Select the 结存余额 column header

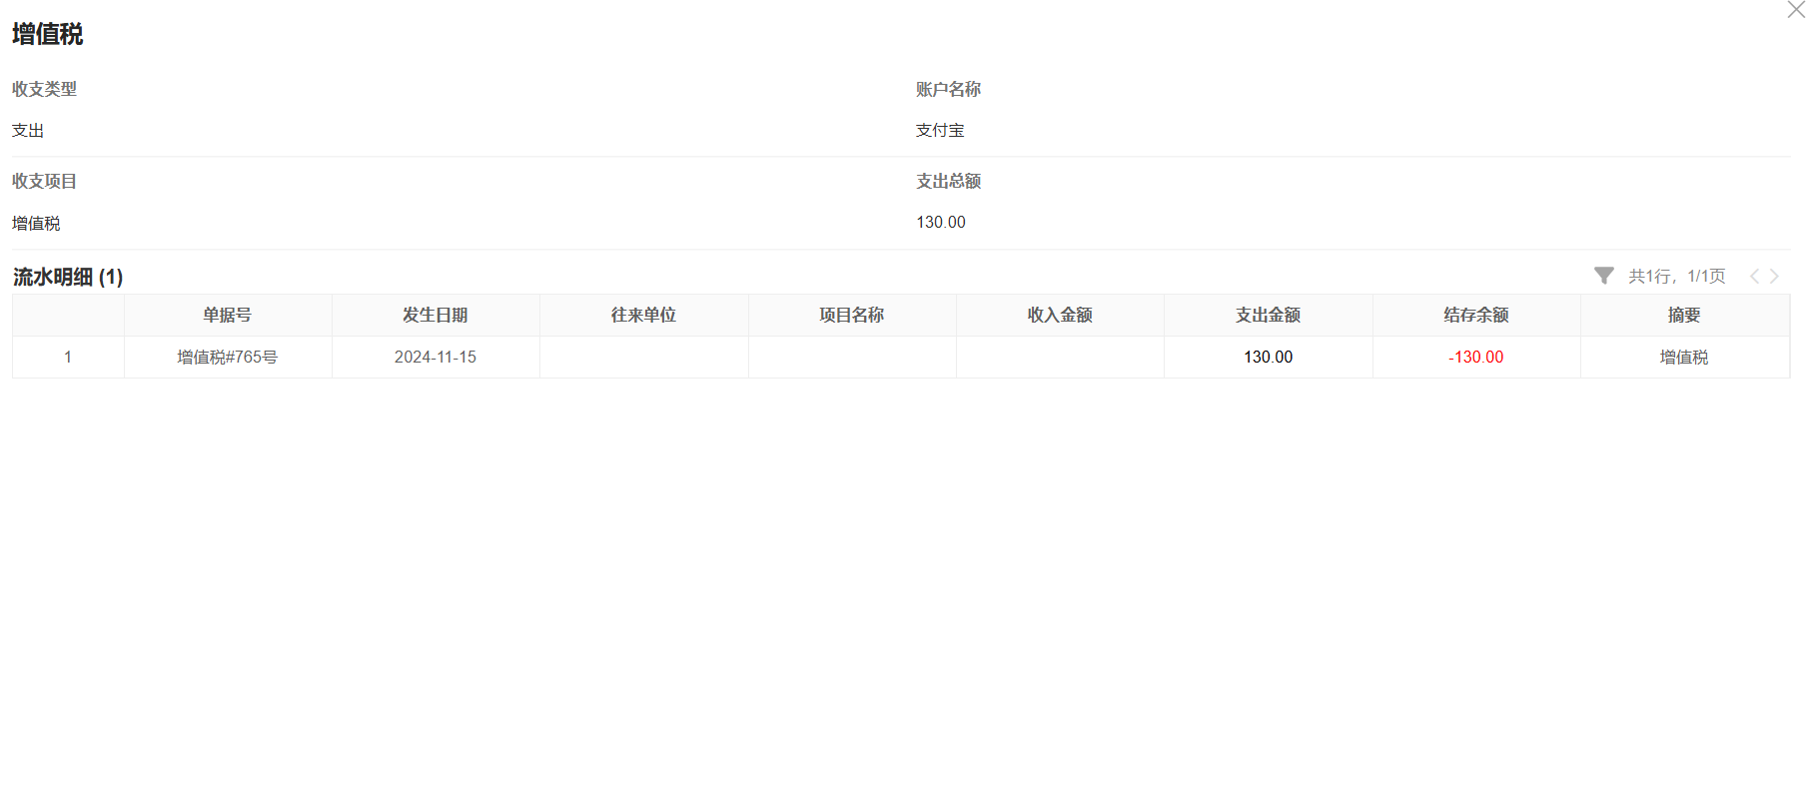pos(1475,316)
